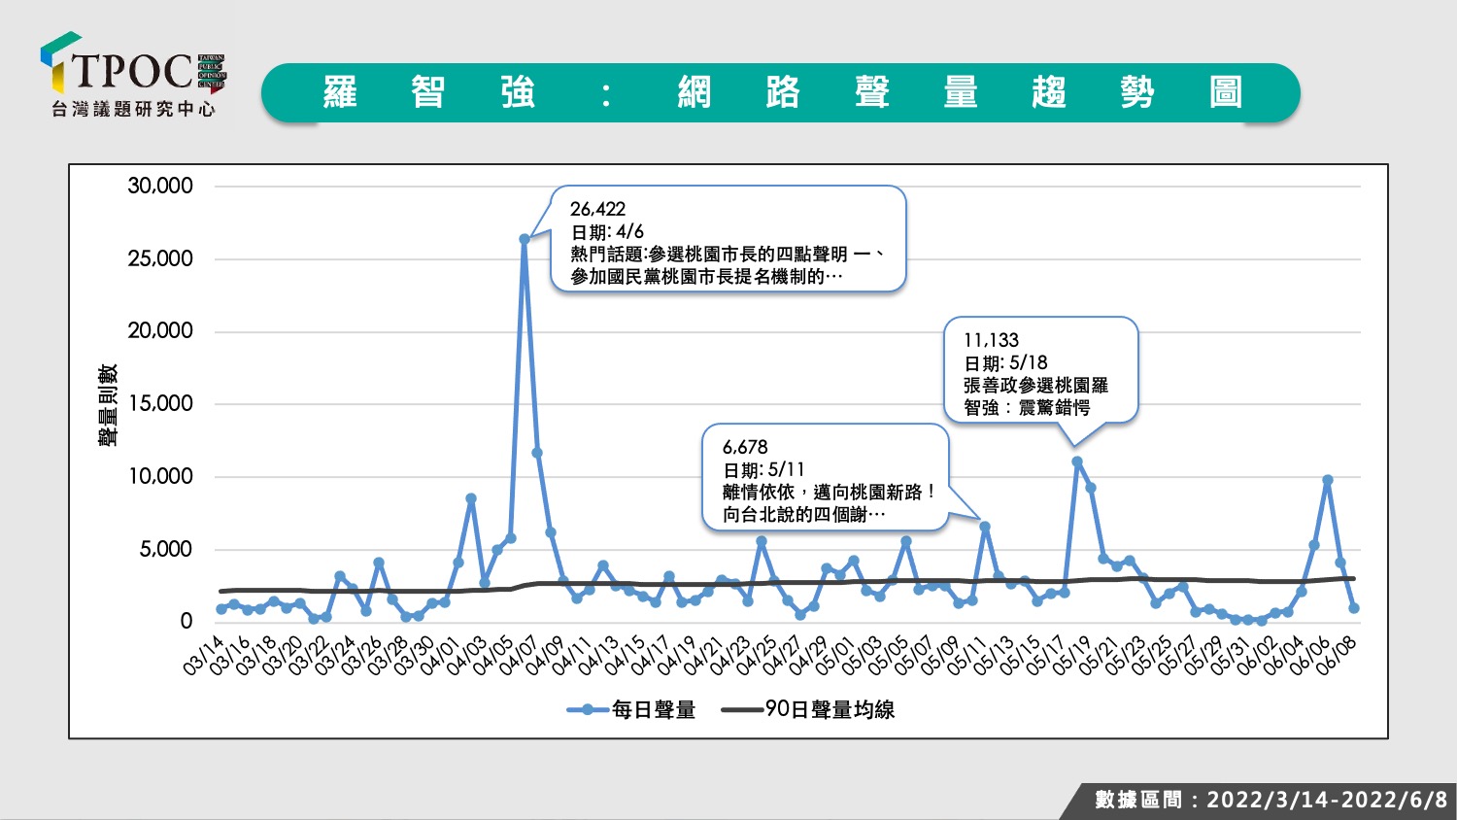Click the x-axis date label 04/01

click(x=440, y=656)
